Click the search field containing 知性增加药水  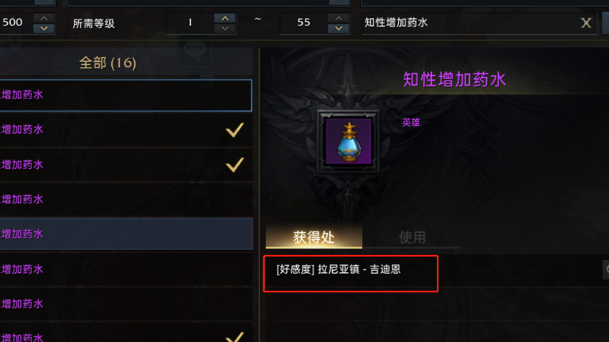(x=479, y=23)
